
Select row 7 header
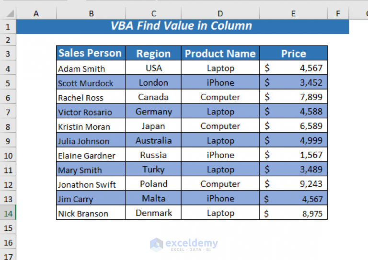(8, 111)
